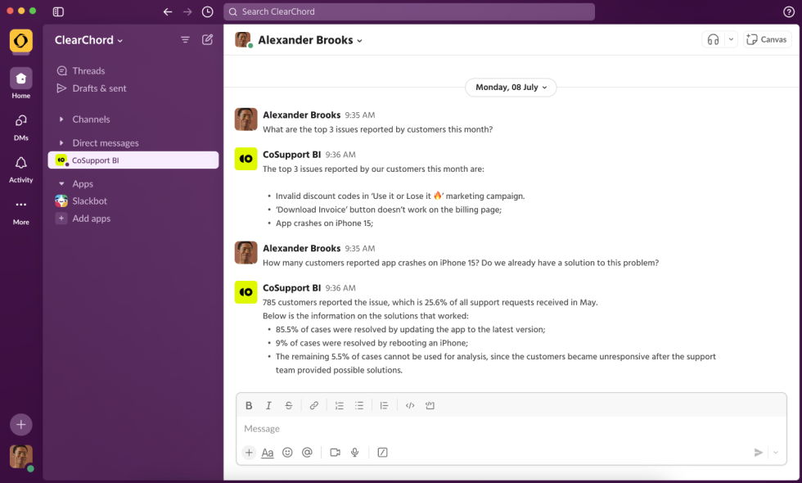The width and height of the screenshot is (802, 483).
Task: Expand the Channels section
Action: click(61, 120)
